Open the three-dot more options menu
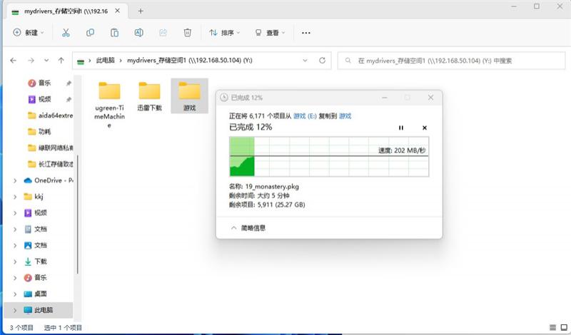 point(306,33)
